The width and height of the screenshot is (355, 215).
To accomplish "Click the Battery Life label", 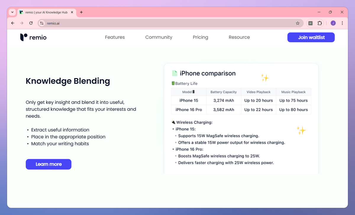I will (x=186, y=83).
